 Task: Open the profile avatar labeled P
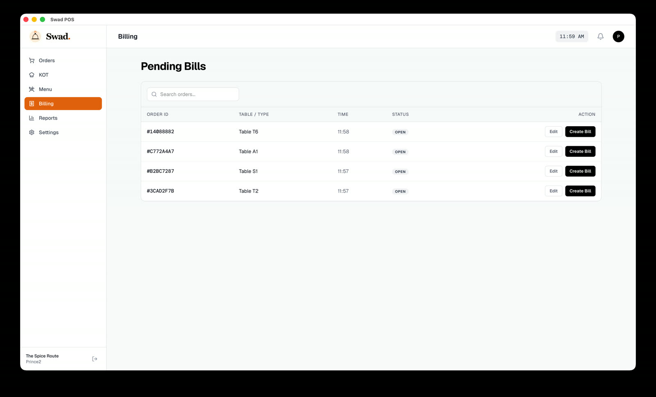pyautogui.click(x=618, y=36)
